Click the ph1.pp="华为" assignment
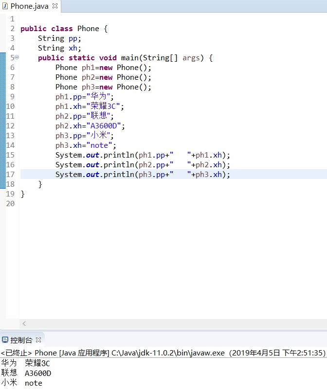This screenshot has width=327, height=390. click(85, 96)
